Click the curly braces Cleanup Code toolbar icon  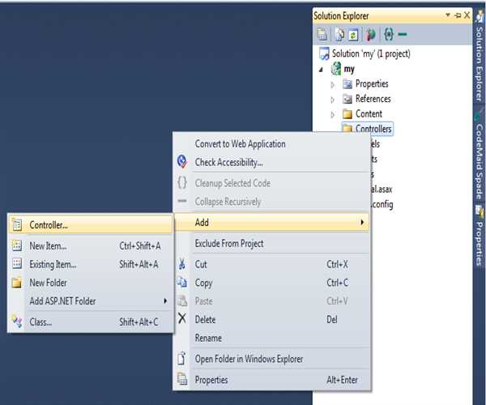point(388,34)
